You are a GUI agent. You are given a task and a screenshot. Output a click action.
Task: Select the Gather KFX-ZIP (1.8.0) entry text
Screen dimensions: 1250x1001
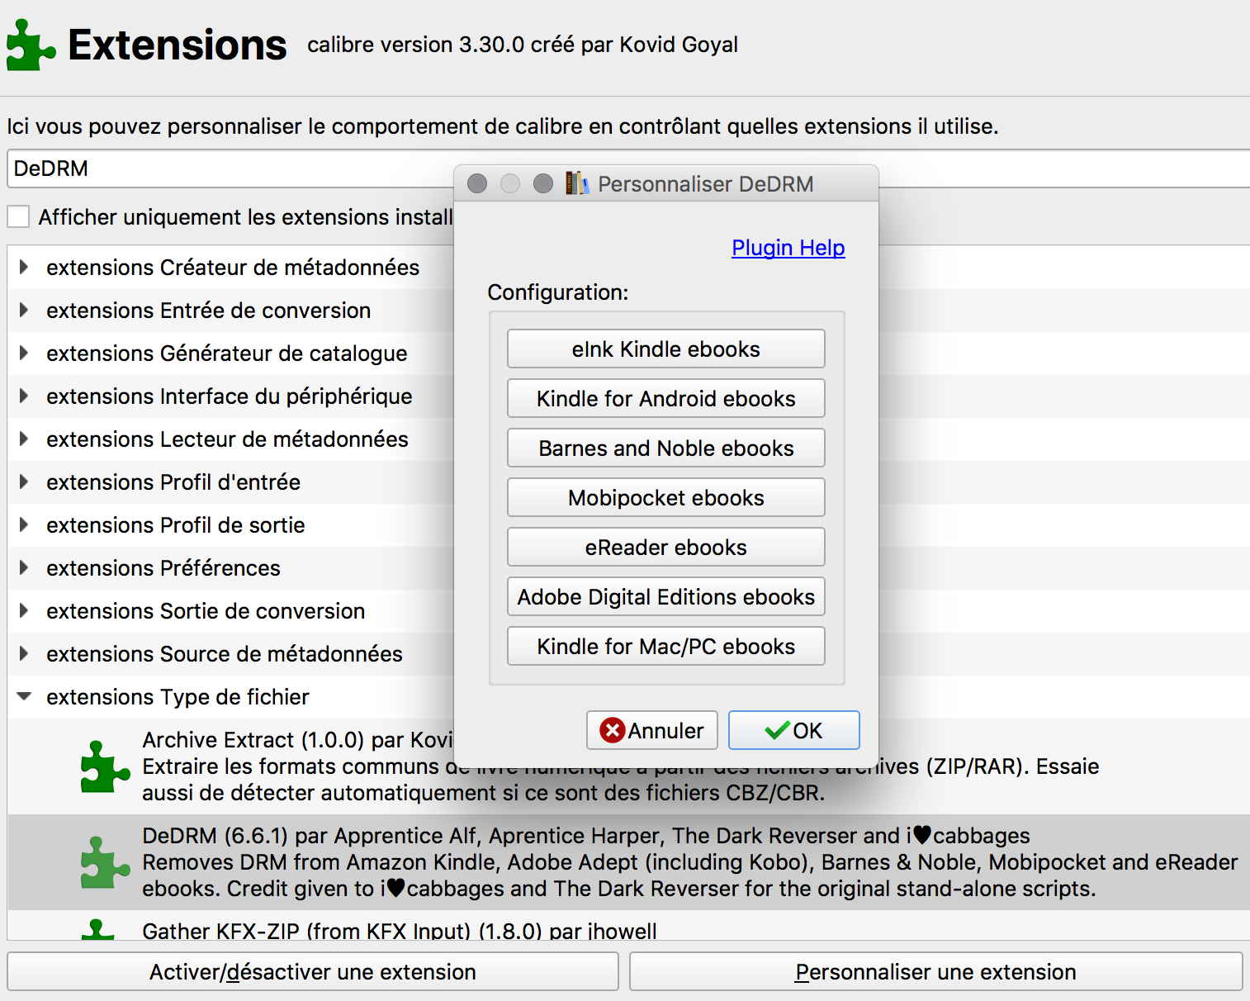(x=400, y=931)
